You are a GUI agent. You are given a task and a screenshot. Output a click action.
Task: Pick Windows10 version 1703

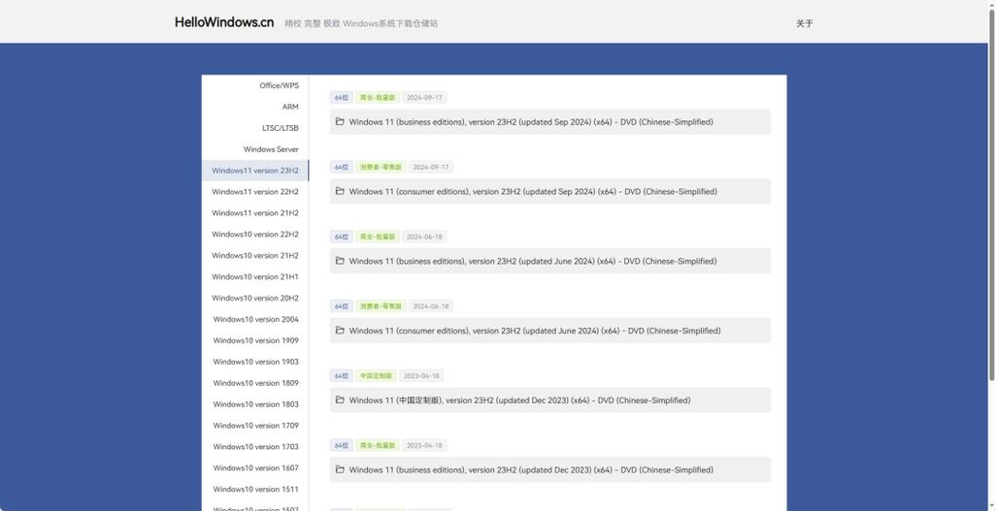coord(255,447)
